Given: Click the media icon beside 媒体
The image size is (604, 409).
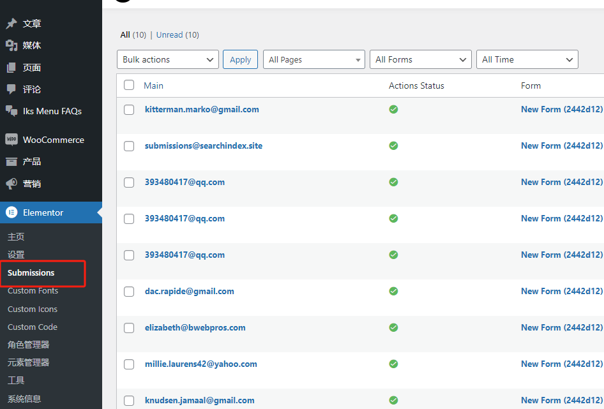Looking at the screenshot, I should [x=11, y=45].
